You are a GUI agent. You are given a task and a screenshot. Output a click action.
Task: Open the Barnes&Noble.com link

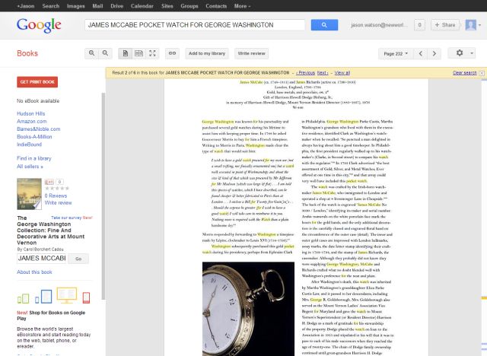39,129
